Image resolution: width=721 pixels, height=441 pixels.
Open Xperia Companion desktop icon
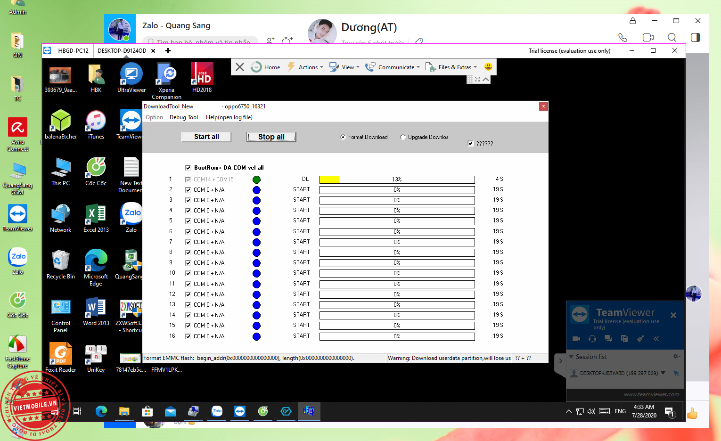[166, 81]
